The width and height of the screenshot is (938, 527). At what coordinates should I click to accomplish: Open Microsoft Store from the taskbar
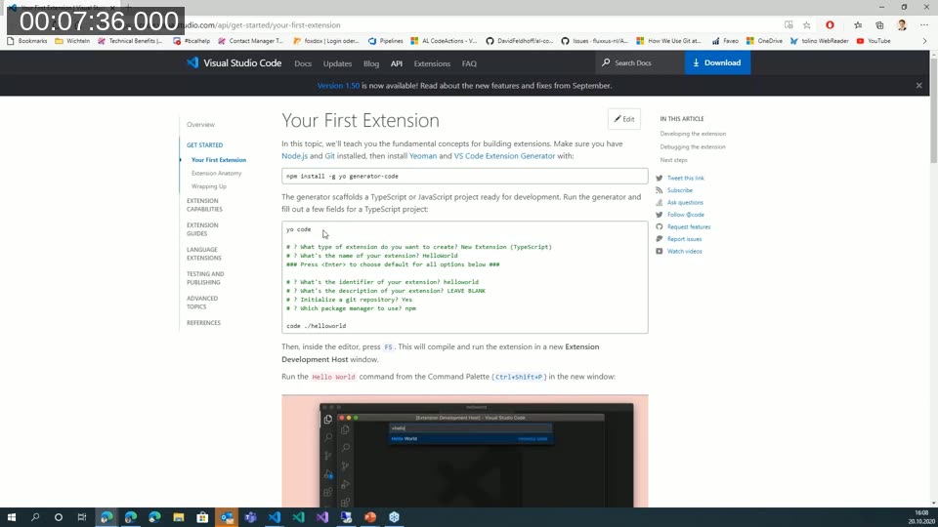click(x=202, y=517)
